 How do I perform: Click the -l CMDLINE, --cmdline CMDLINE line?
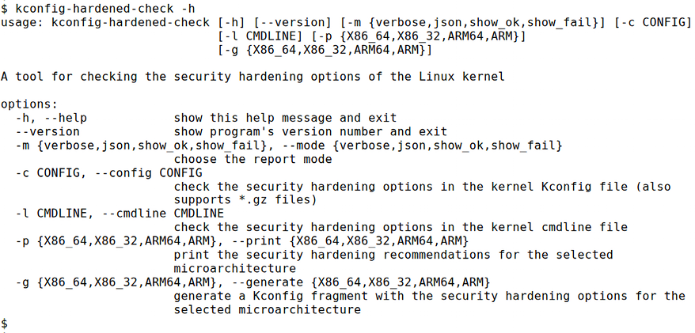coord(120,214)
